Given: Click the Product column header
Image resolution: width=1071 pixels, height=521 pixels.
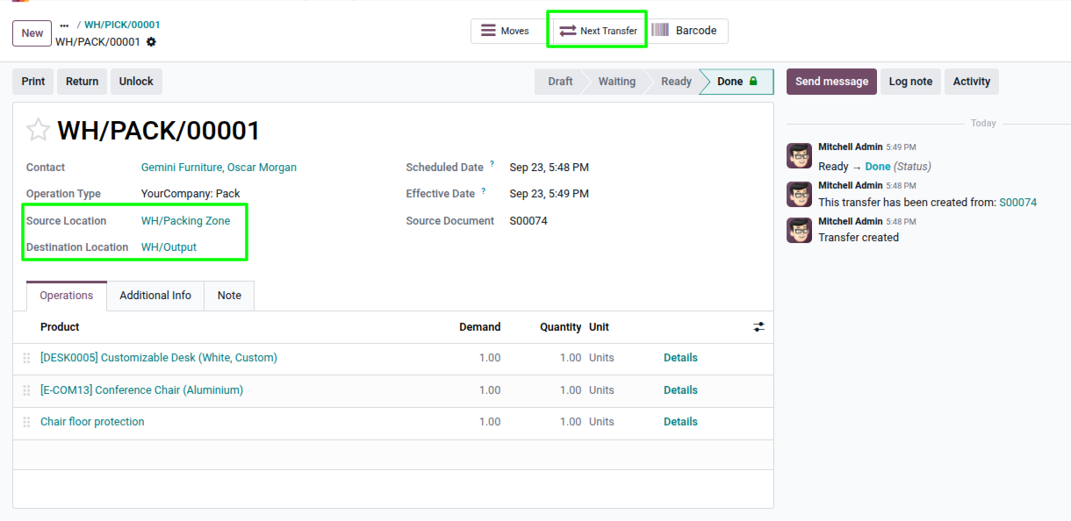Looking at the screenshot, I should tap(60, 327).
